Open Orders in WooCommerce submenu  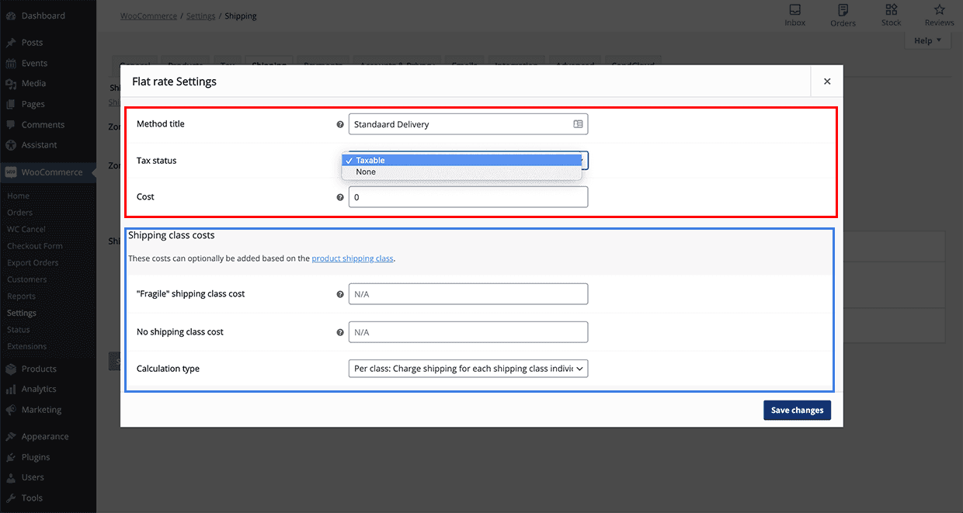(20, 213)
